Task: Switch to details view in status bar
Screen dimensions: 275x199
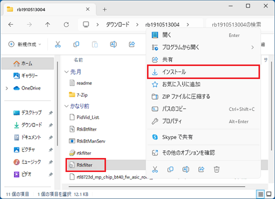Action: click(260, 194)
